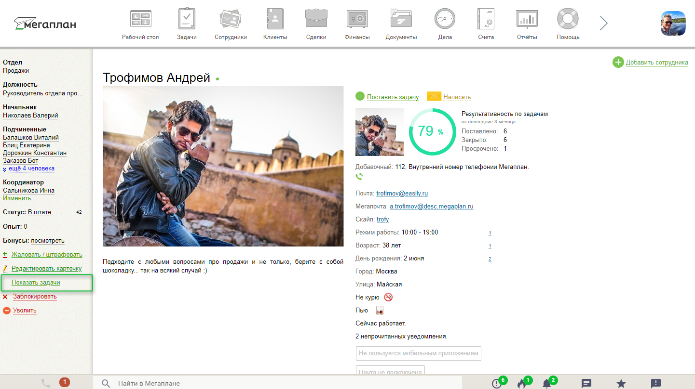Open the Отчёты chart icon
695x389 pixels.
tap(527, 19)
